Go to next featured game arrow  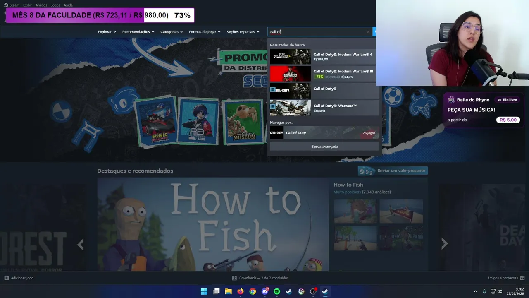click(444, 244)
